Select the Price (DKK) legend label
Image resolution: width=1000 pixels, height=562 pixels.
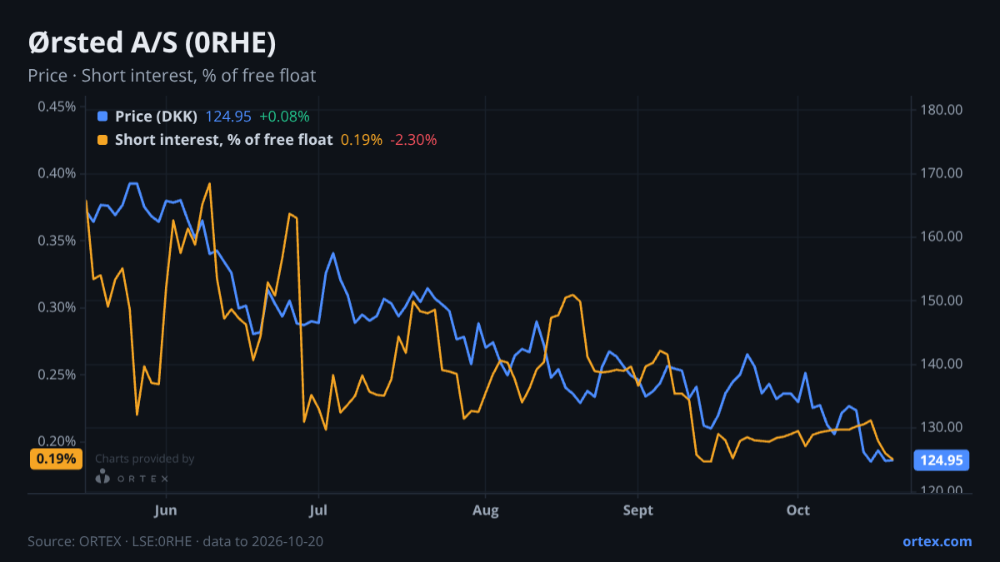tap(157, 117)
